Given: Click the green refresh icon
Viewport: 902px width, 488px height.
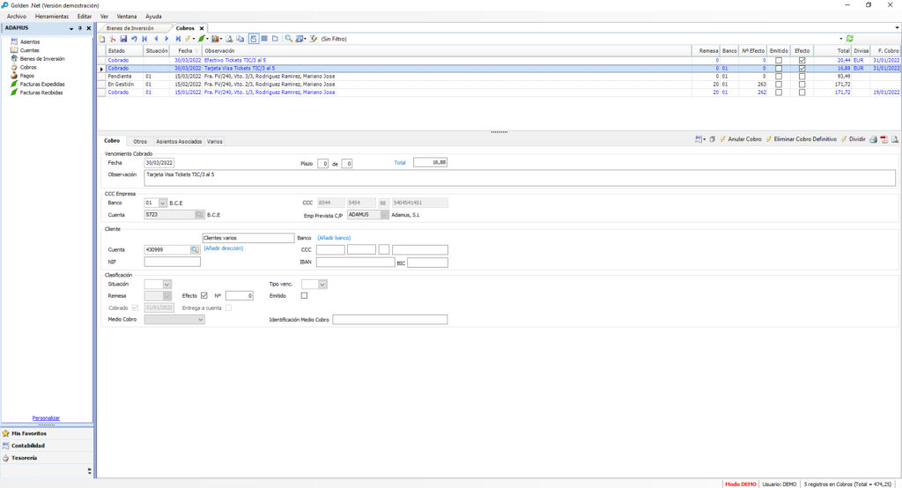Looking at the screenshot, I should pyautogui.click(x=850, y=39).
